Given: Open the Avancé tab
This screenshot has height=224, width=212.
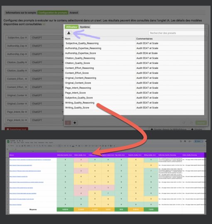Looking at the screenshot, I should [74, 12].
